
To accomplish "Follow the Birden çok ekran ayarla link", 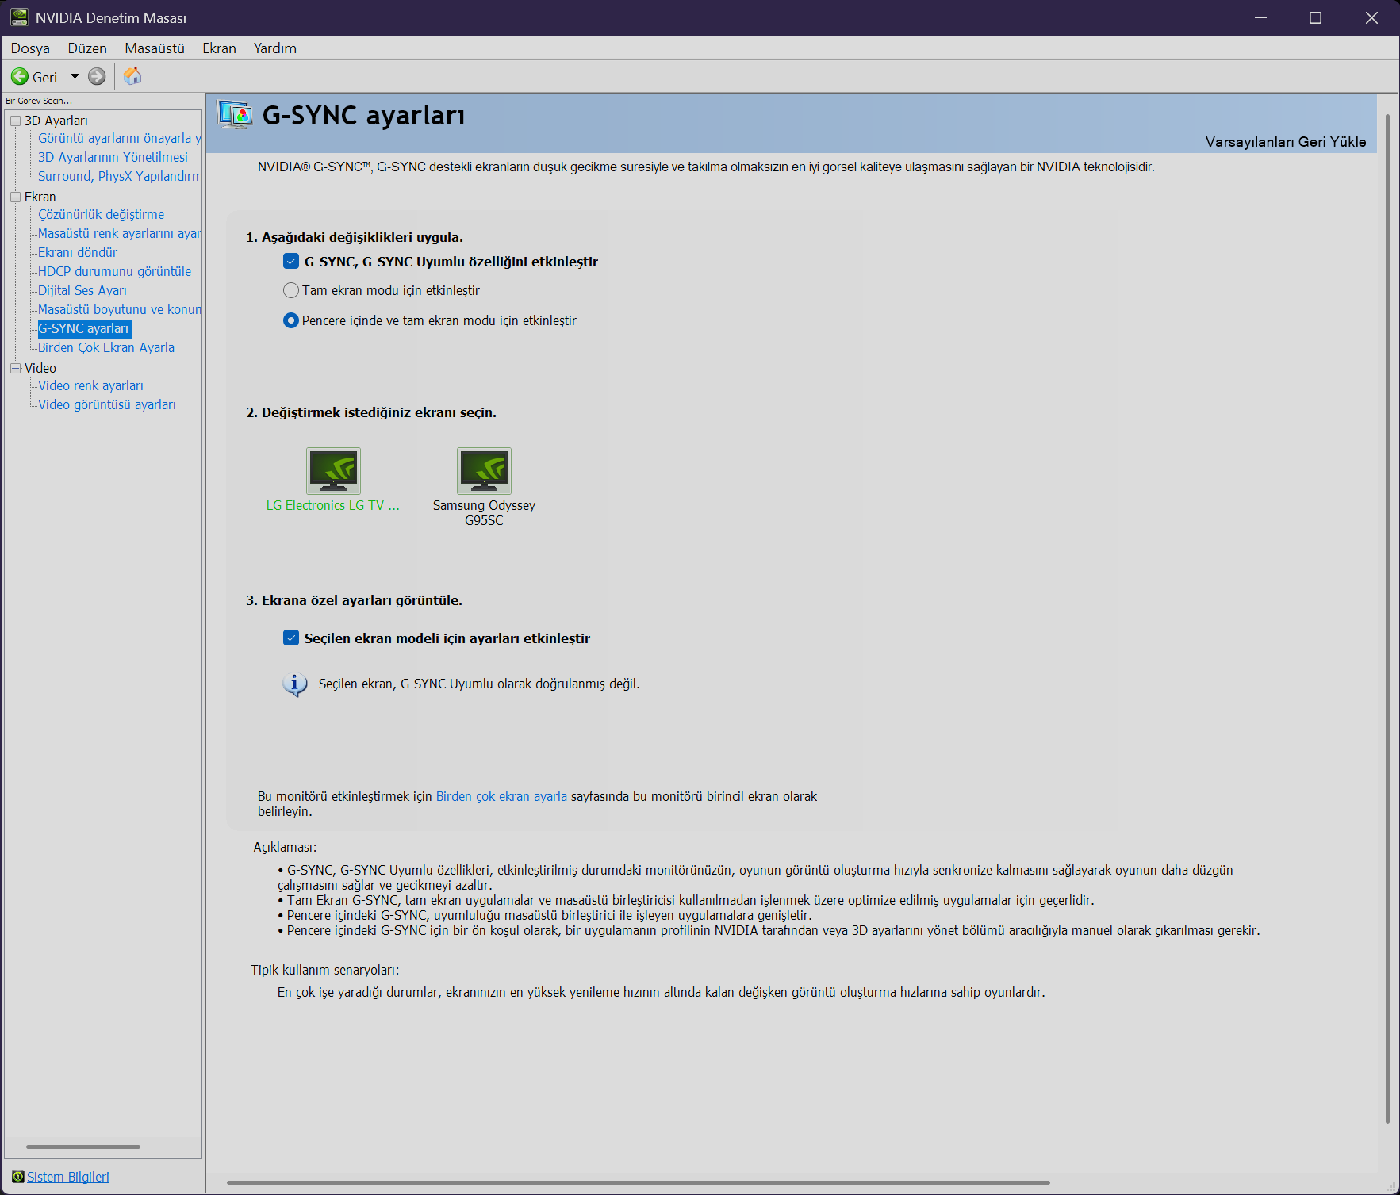I will (501, 796).
